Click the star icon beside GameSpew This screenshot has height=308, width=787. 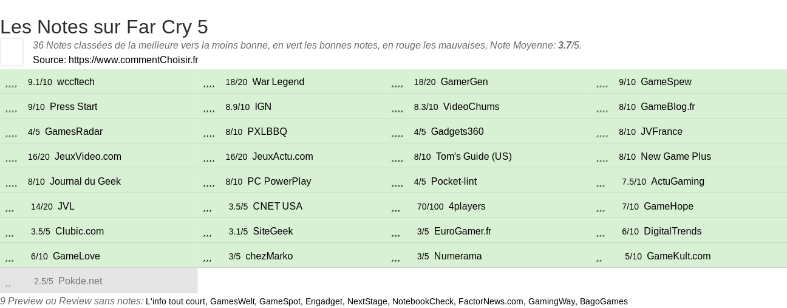point(602,82)
